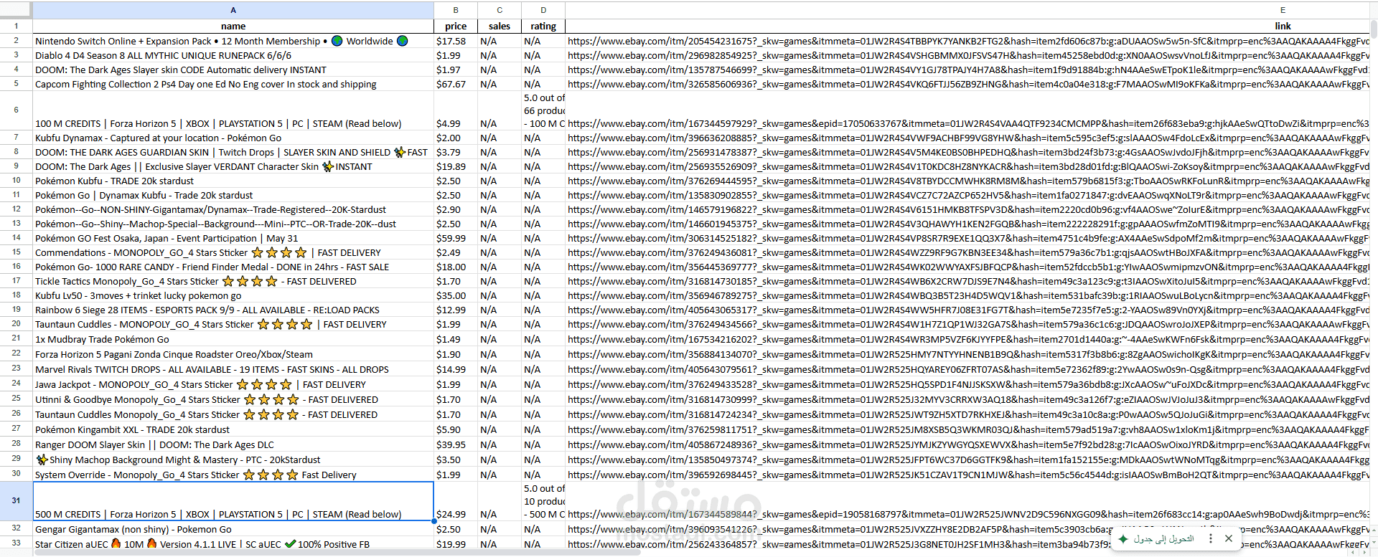Select the 'System Override - Monopoly_Go' cell
This screenshot has width=1378, height=557.
pos(233,475)
